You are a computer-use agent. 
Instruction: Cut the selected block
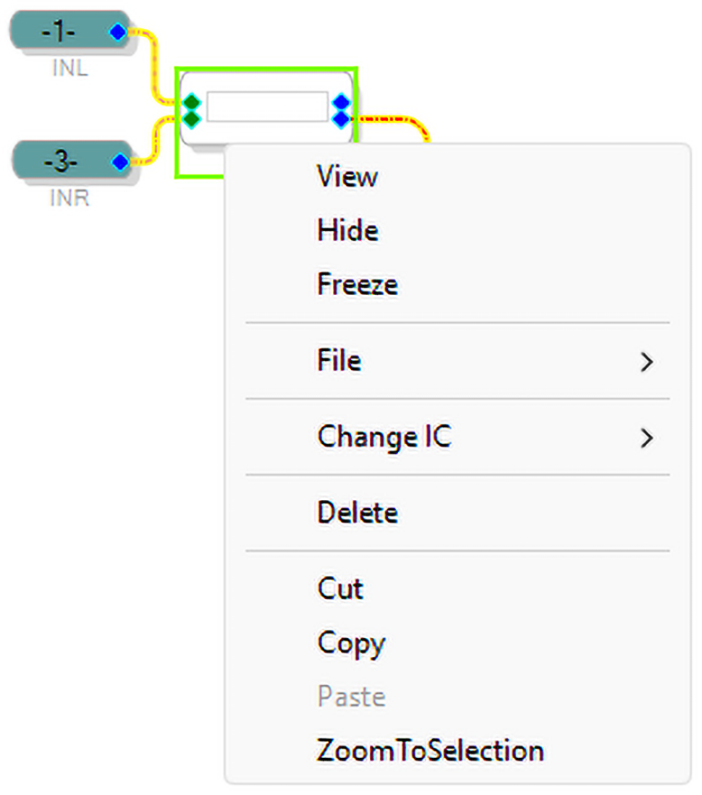coord(340,589)
